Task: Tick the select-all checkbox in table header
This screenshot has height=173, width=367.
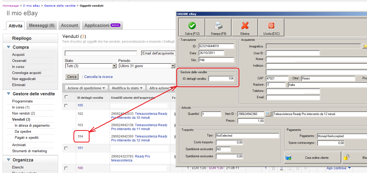Action: [x=66, y=97]
